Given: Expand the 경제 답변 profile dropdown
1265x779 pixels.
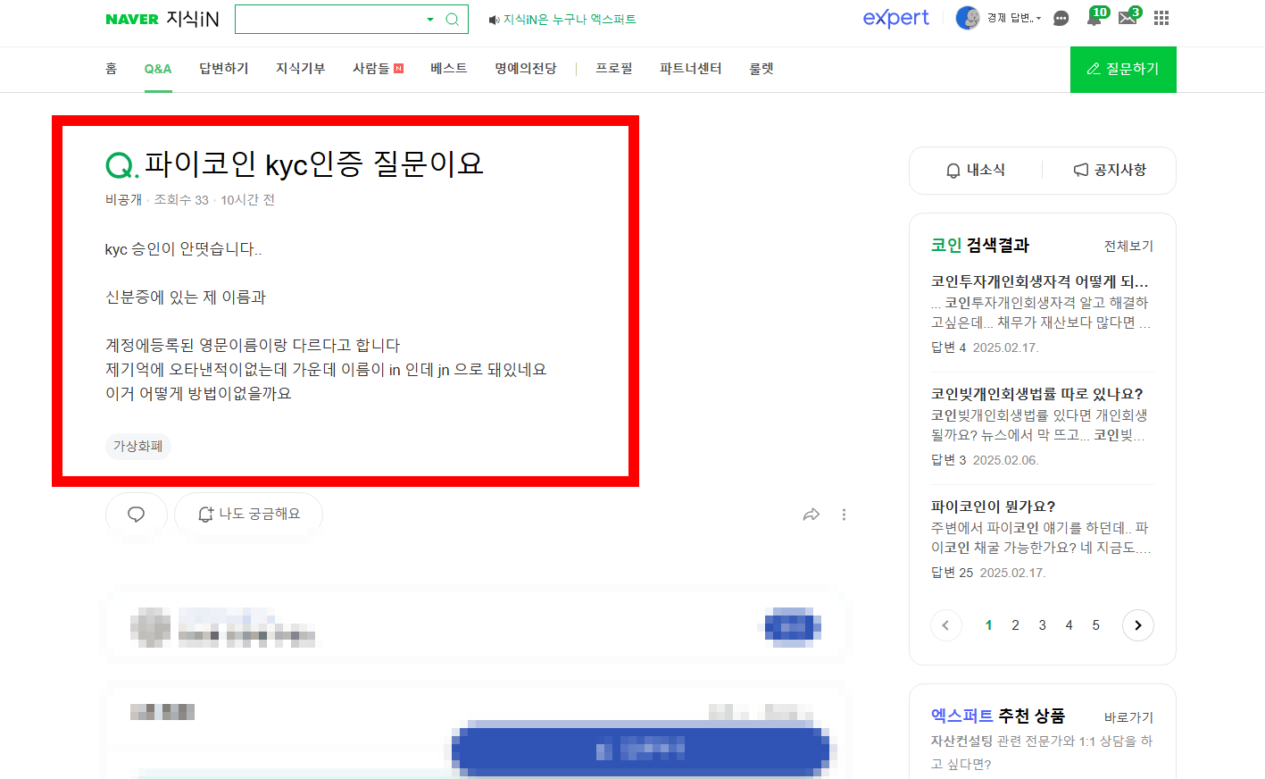Looking at the screenshot, I should point(1014,18).
